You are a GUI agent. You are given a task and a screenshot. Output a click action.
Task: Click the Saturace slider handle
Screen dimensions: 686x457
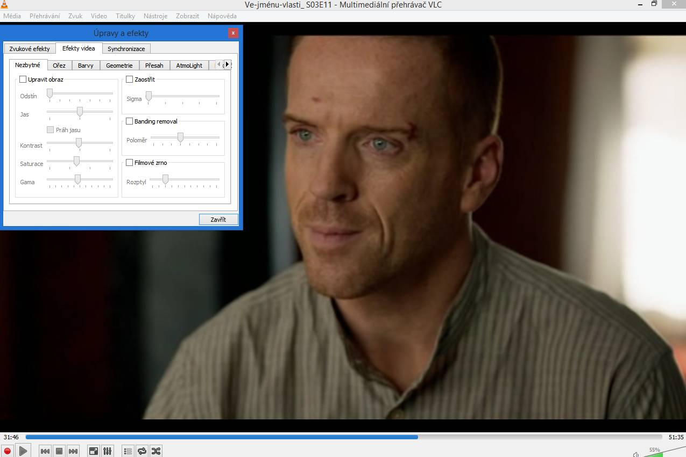(x=76, y=161)
